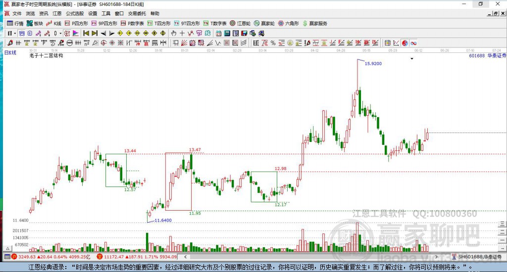Screen dimensions: 507x272
Task: Expand the 日 period dropdown
Action: tap(15, 33)
